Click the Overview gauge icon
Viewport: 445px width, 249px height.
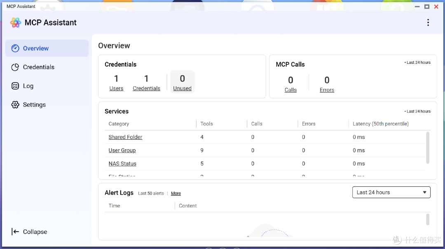[x=15, y=48]
